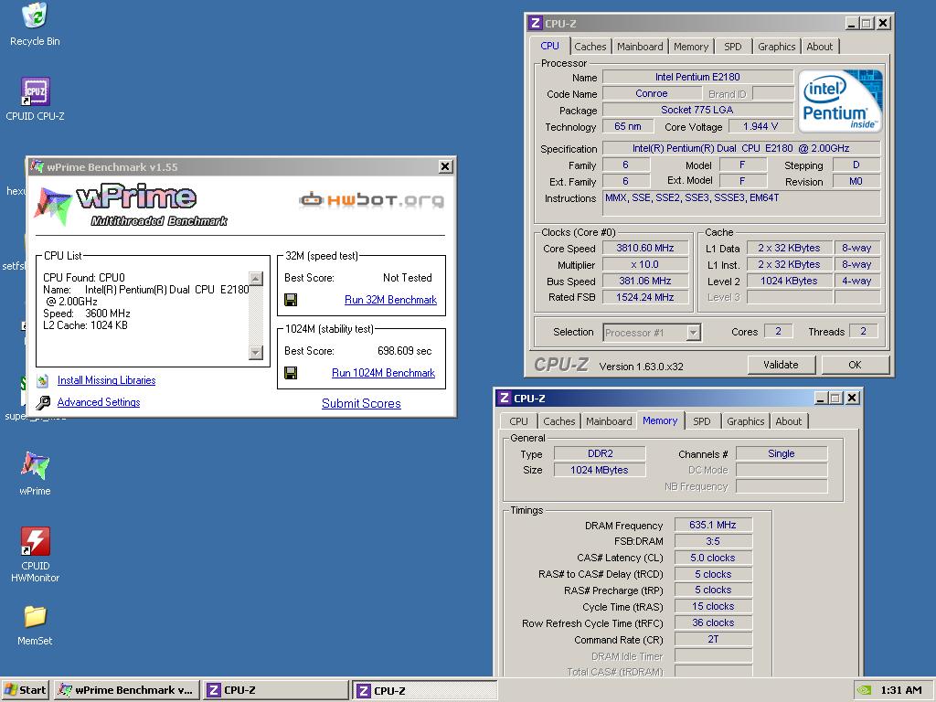Select About tab in lower CPU-Z window
The width and height of the screenshot is (936, 702).
(x=788, y=421)
